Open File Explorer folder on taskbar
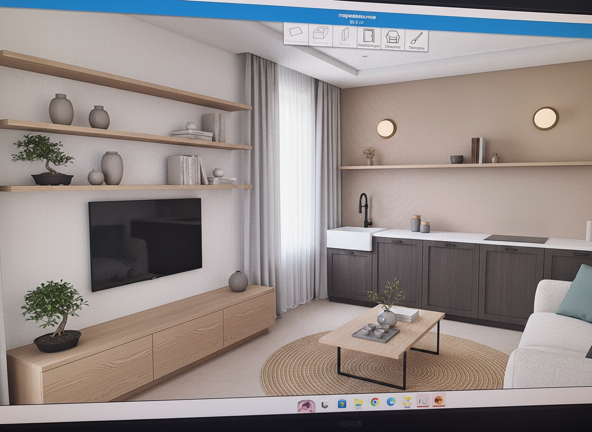 pyautogui.click(x=358, y=402)
